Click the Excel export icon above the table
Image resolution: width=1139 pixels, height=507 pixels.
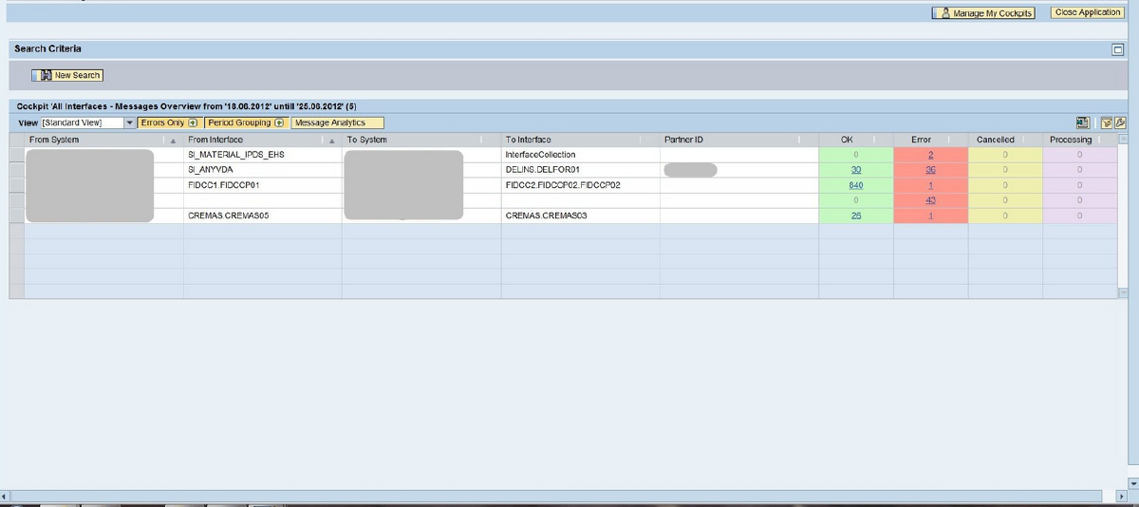pos(1083,122)
